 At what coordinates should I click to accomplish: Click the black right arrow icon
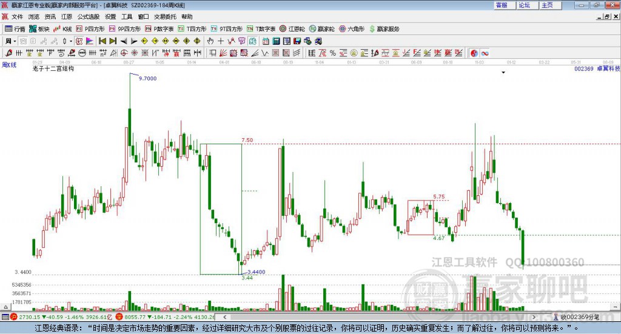pyautogui.click(x=134, y=41)
